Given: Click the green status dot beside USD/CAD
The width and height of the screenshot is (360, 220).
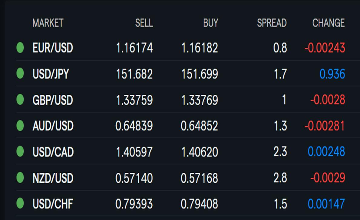Looking at the screenshot, I should pyautogui.click(x=20, y=151).
